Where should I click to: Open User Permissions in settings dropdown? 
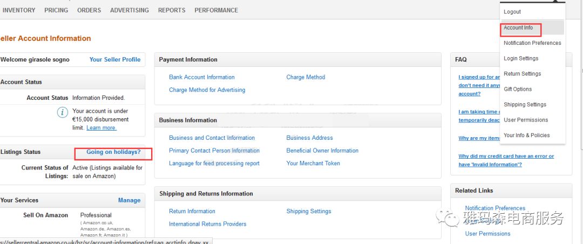526,120
